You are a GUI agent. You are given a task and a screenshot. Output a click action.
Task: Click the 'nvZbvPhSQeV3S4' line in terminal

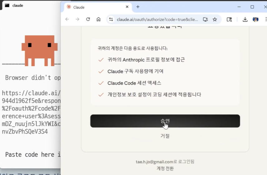pyautogui.click(x=25, y=131)
